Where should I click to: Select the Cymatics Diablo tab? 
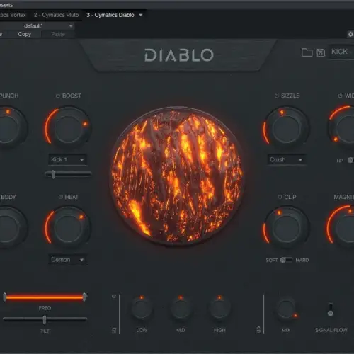coord(110,15)
